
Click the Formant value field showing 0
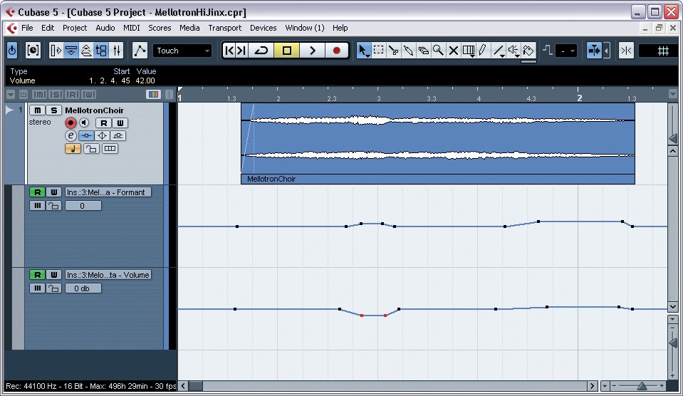tap(83, 206)
